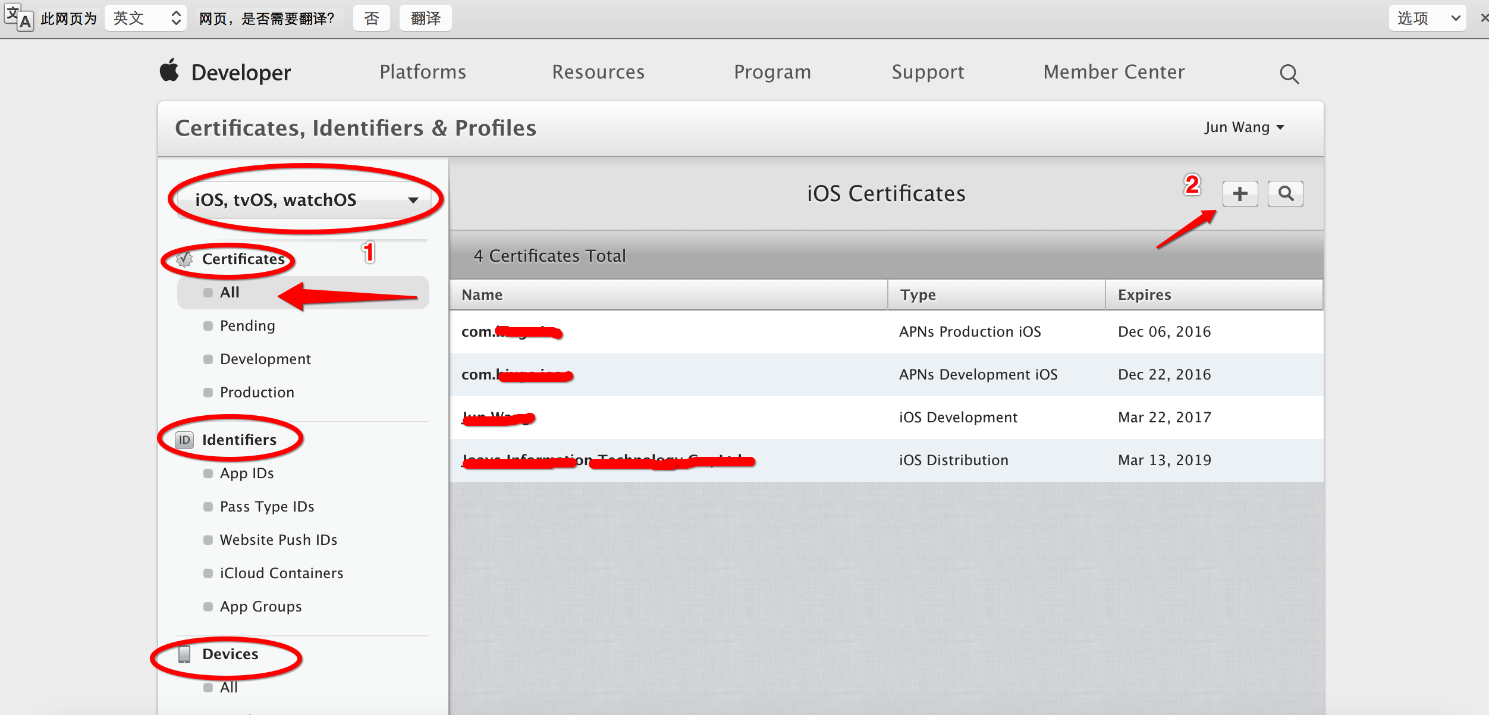Screen dimensions: 1489x715
Task: Select Production certificates
Action: click(x=256, y=393)
